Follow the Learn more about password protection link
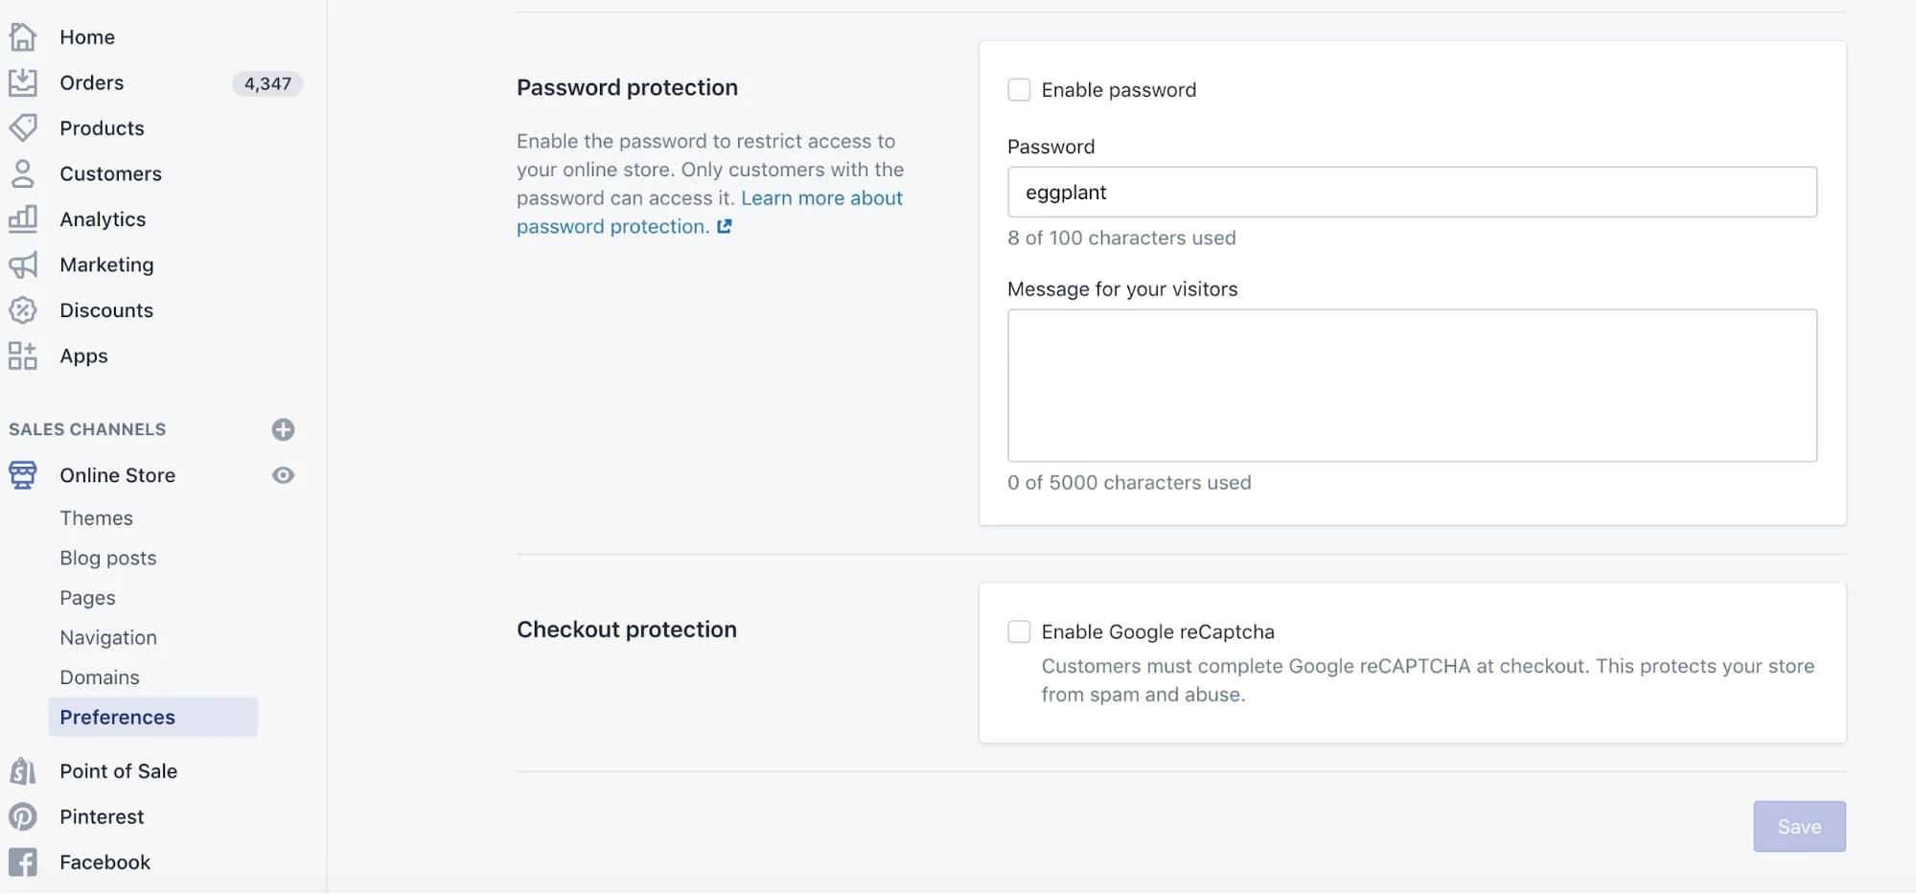Screen dimensions: 1916x894 820,198
